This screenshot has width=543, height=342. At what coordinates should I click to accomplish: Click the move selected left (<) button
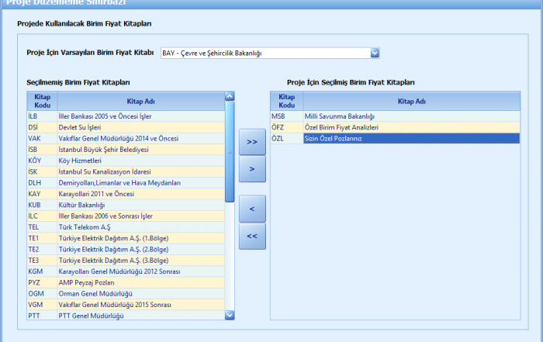[x=252, y=209]
